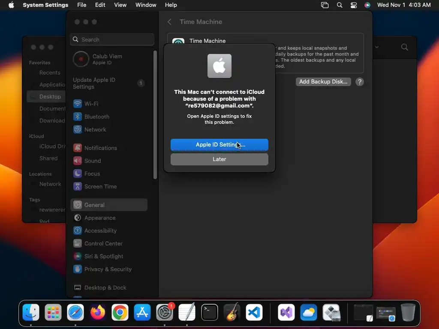Open Focus settings icon
The image size is (439, 329).
pyautogui.click(x=78, y=174)
